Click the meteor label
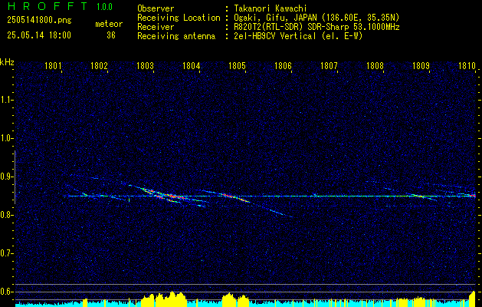 click(x=109, y=24)
